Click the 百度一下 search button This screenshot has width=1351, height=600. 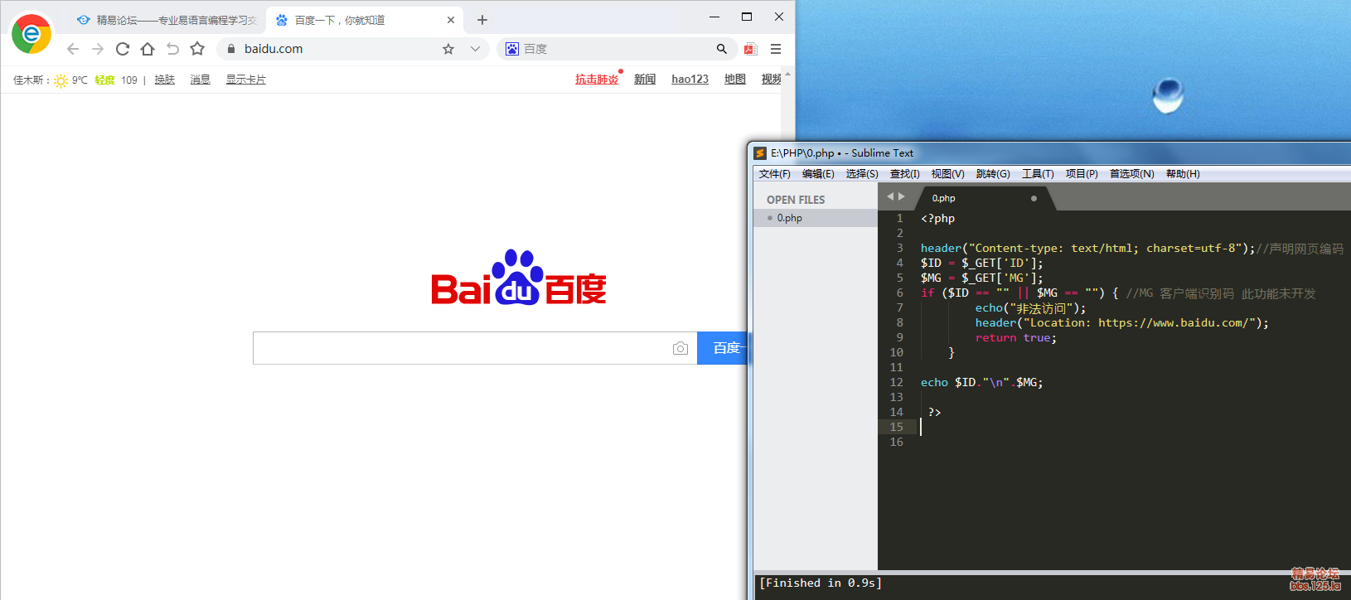[x=723, y=348]
